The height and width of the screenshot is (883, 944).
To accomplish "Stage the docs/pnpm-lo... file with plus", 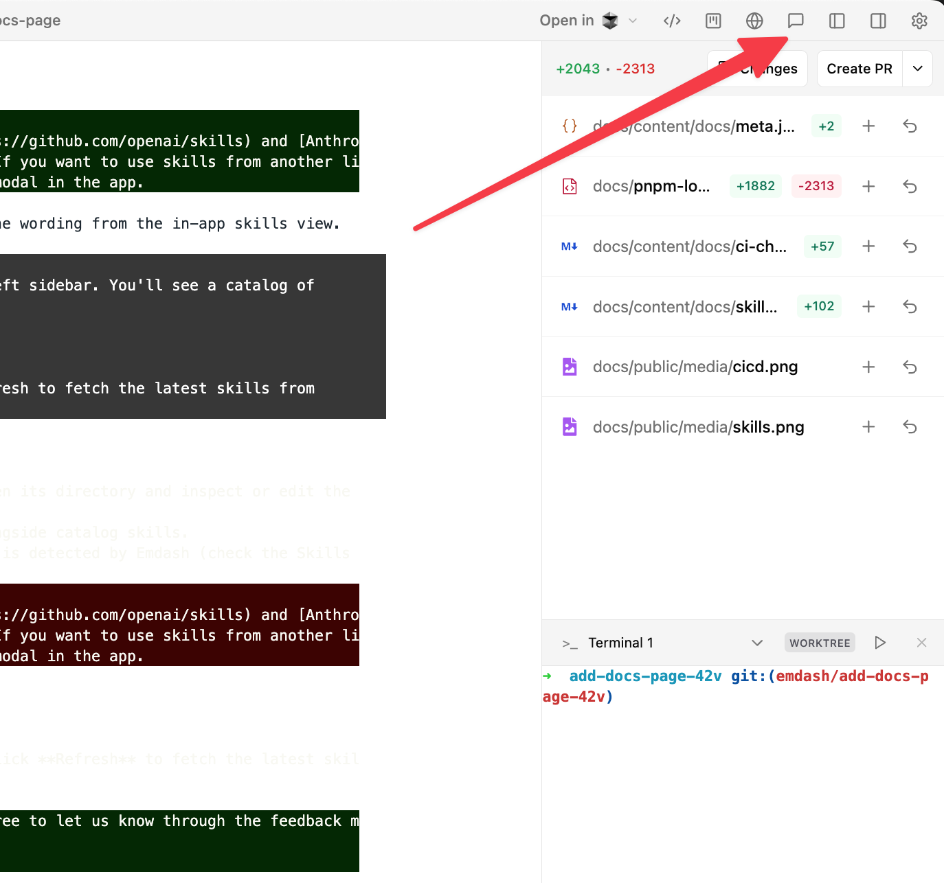I will (x=868, y=186).
